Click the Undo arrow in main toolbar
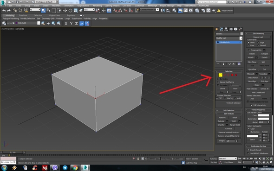274x171 pixels. tap(4, 11)
